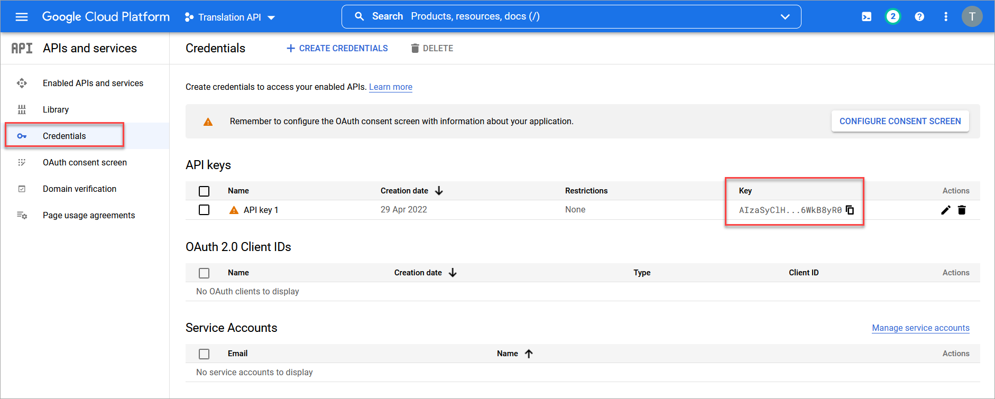Click the Page usage agreements sidebar icon

point(22,215)
